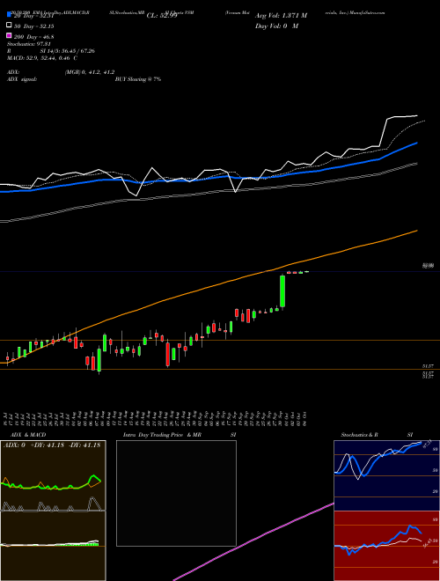
Task: Click the 'Day Vol: 0 M' text
Action: (x=276, y=26)
